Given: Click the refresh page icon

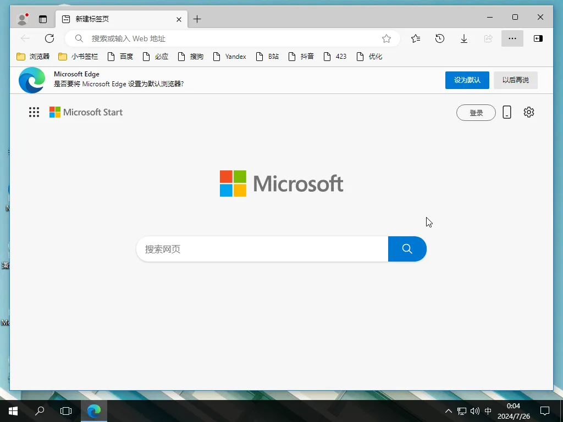Looking at the screenshot, I should coord(49,38).
